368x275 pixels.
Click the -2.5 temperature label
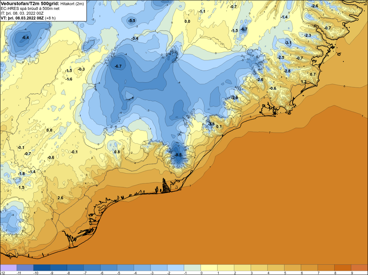click(281, 57)
